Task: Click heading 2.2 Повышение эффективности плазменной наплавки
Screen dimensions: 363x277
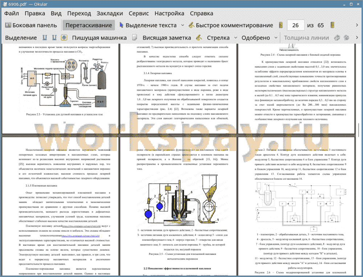Action: coord(177,268)
